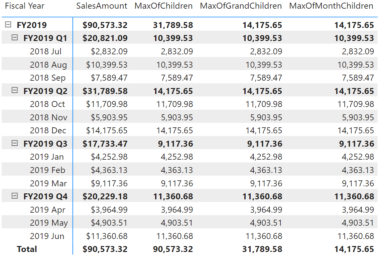Click the MaxOfMonthChildren column header
380x257 pixels.
pyautogui.click(x=331, y=6)
